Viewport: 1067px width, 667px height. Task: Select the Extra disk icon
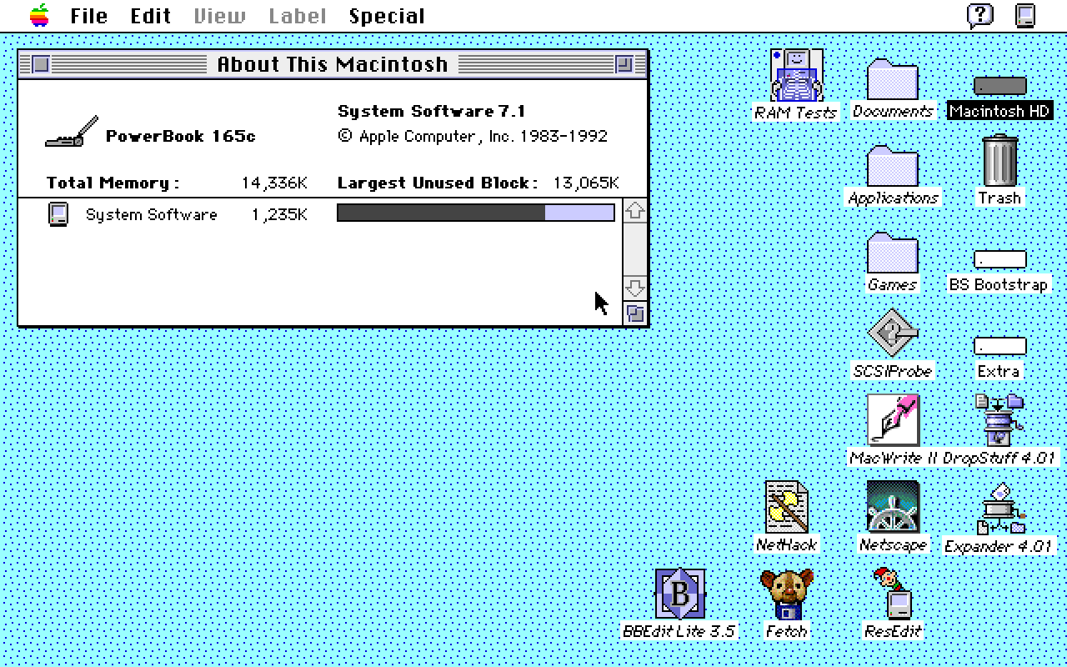pos(999,345)
